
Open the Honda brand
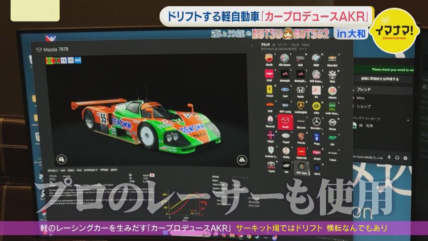(300, 90)
